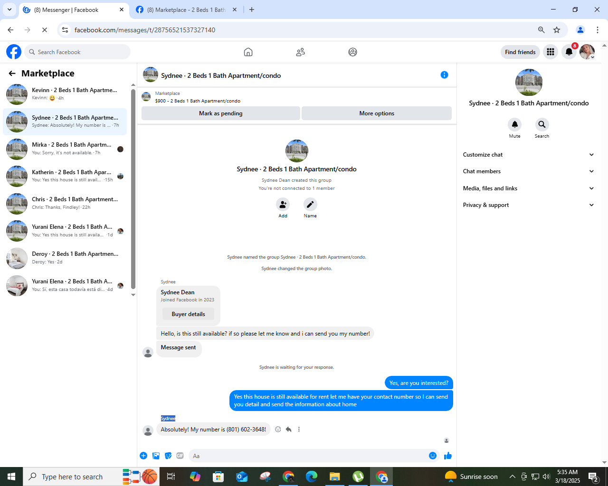
Task: Click large group photo in chat
Action: point(297,151)
